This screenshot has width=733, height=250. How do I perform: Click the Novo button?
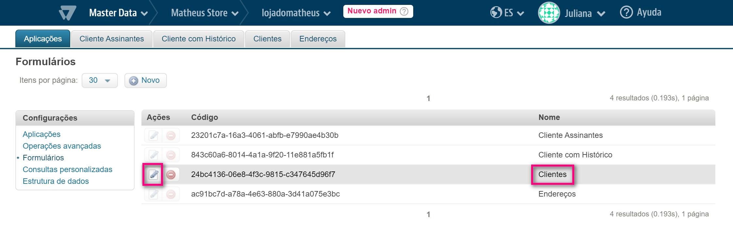click(145, 81)
